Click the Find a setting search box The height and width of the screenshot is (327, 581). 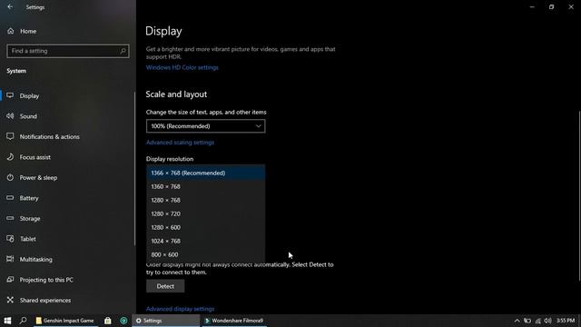[68, 51]
